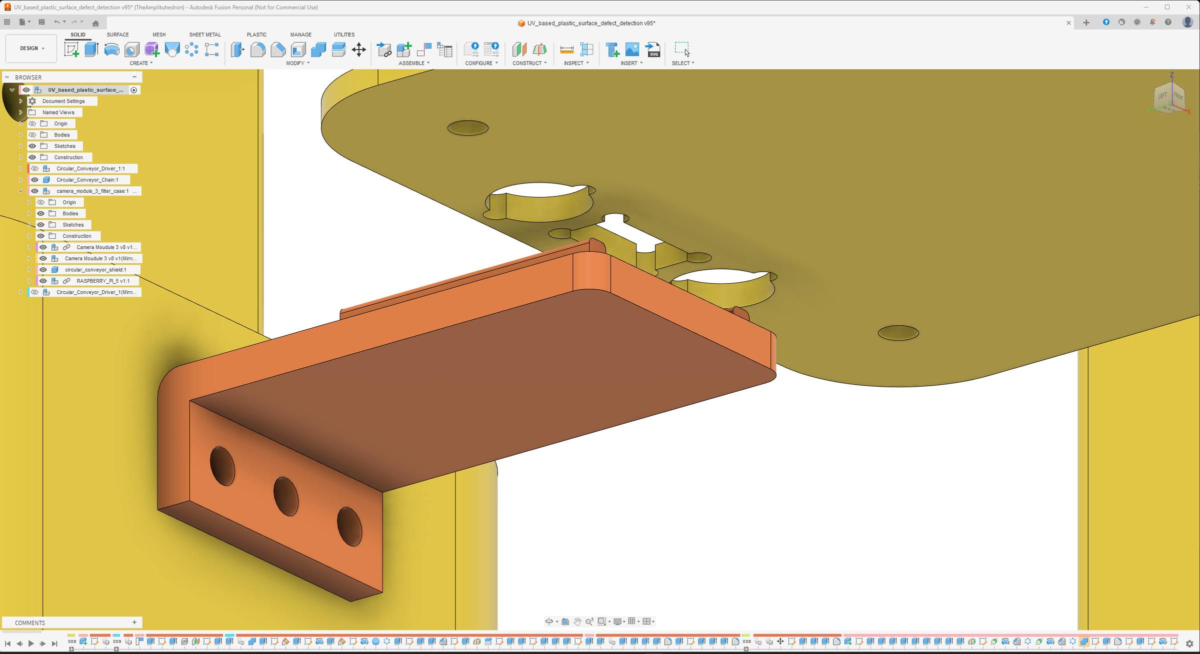
Task: Switch to the MANAGE tab
Action: [301, 34]
